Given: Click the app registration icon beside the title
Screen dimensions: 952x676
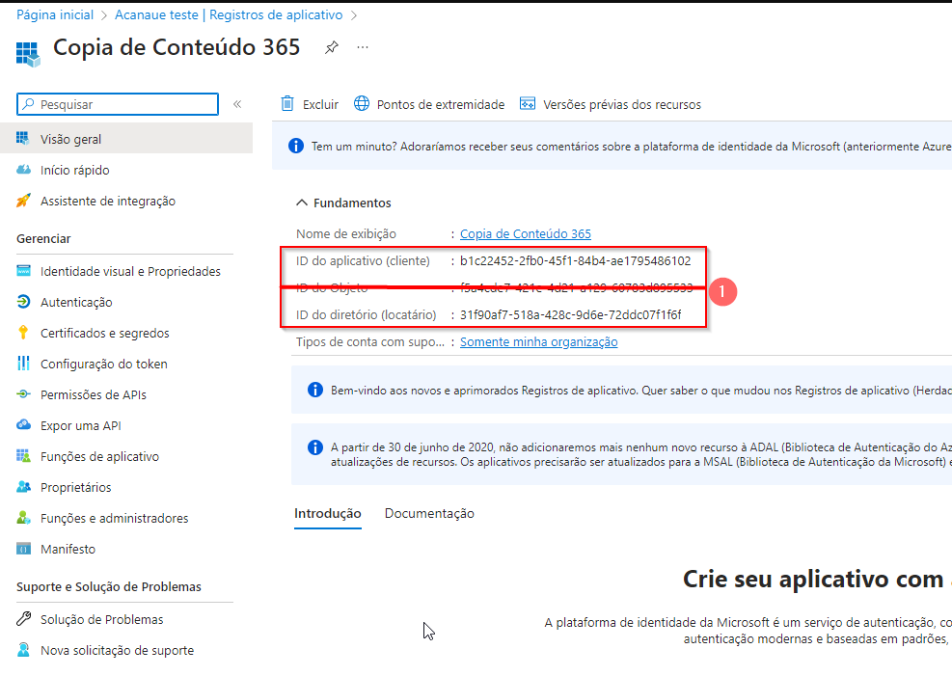Looking at the screenshot, I should point(28,54).
